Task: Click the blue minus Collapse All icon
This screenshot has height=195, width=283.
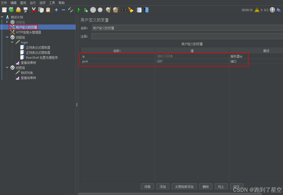Action: (x=63, y=10)
